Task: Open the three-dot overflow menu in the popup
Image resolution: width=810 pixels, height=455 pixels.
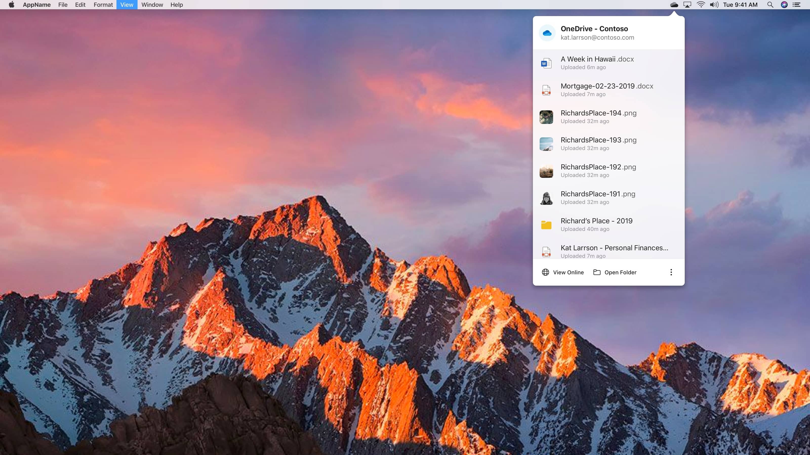Action: (x=671, y=272)
